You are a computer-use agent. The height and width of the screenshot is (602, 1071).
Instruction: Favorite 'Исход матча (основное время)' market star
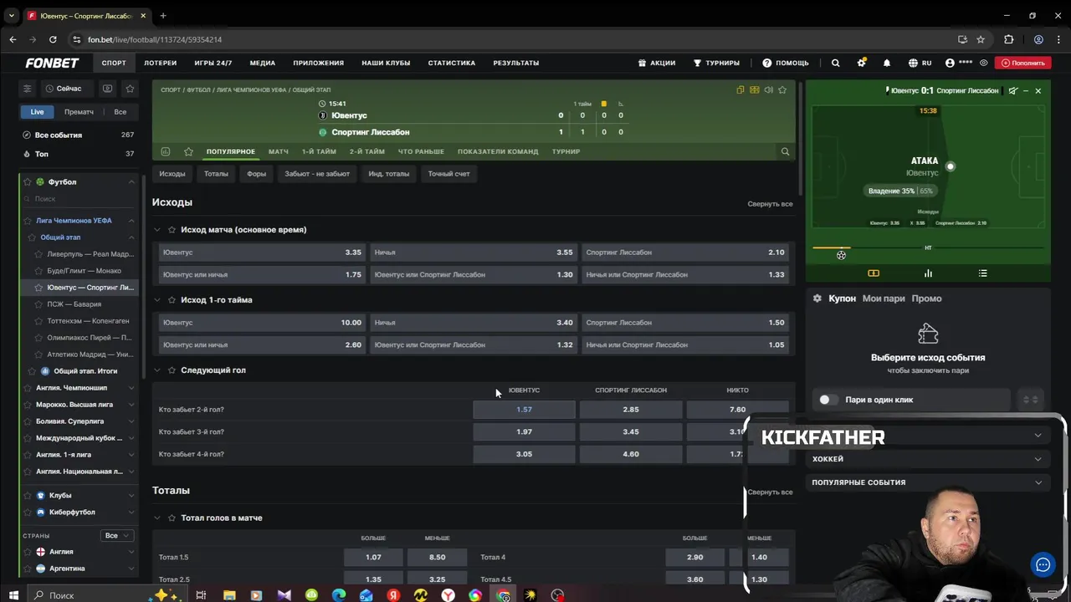tap(172, 230)
